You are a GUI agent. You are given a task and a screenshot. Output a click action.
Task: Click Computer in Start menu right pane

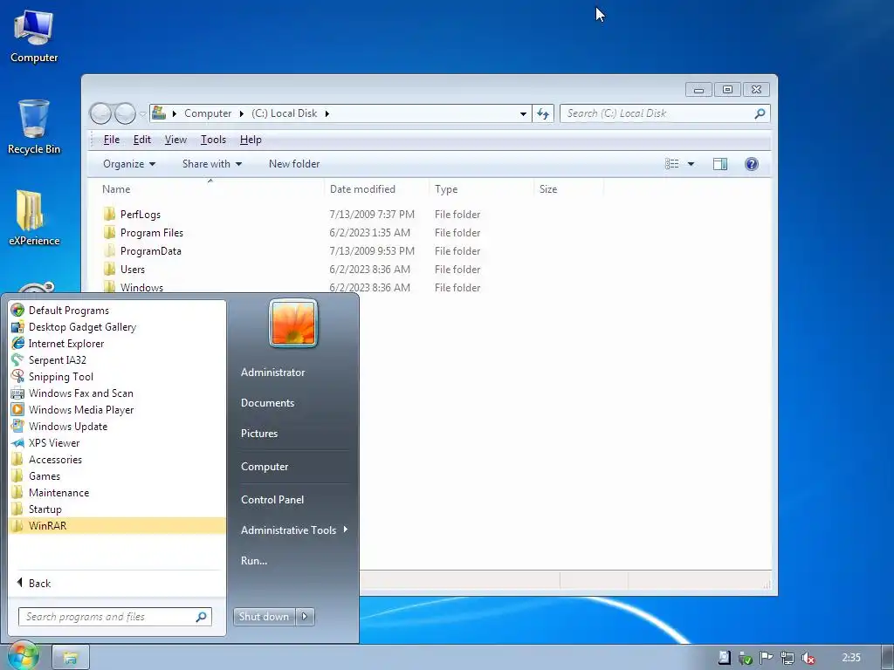(265, 467)
